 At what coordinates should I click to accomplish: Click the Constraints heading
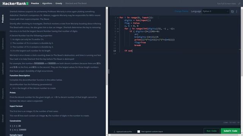pyautogui.click(x=15, y=121)
